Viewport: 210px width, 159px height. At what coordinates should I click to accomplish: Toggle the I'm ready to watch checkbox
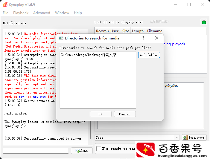click(x=99, y=149)
